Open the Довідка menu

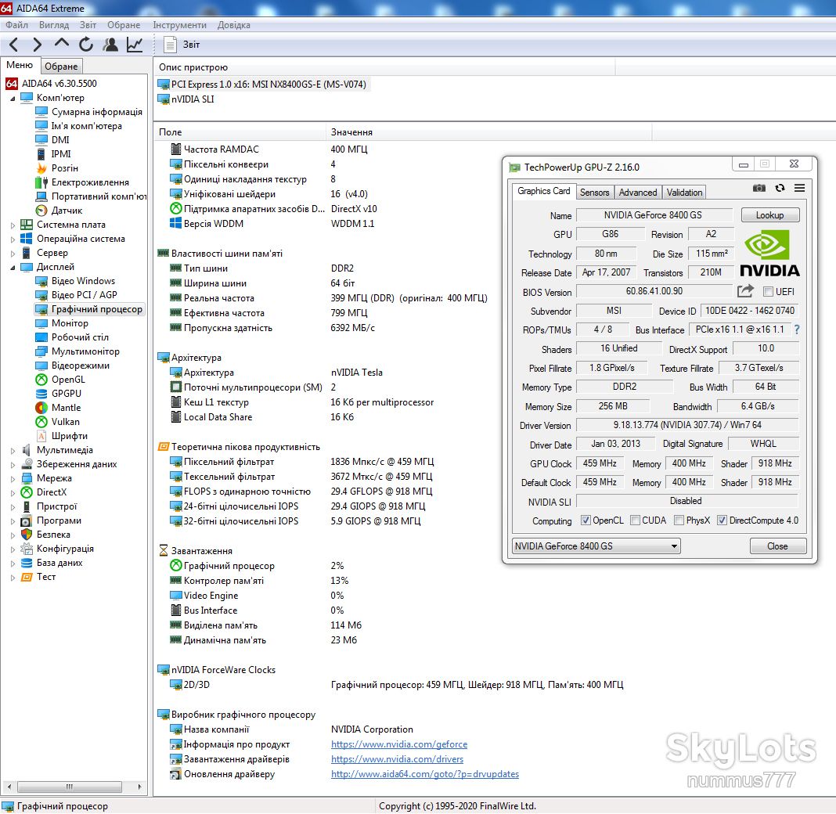click(x=233, y=25)
